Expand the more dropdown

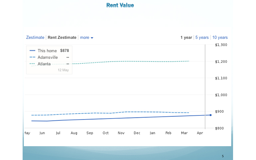point(87,38)
